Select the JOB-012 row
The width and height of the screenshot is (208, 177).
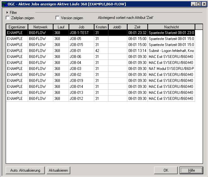coord(81,99)
